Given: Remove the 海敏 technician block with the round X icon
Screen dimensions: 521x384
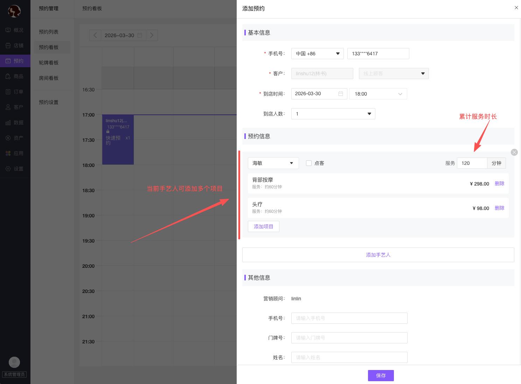Looking at the screenshot, I should tap(514, 152).
